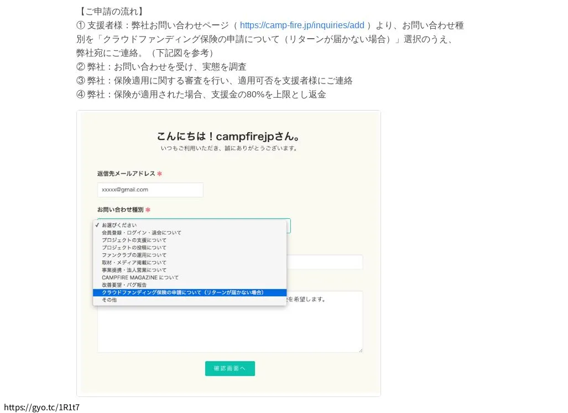This screenshot has width=568, height=413.
Task: Select the checked お選びください option
Action: click(119, 226)
